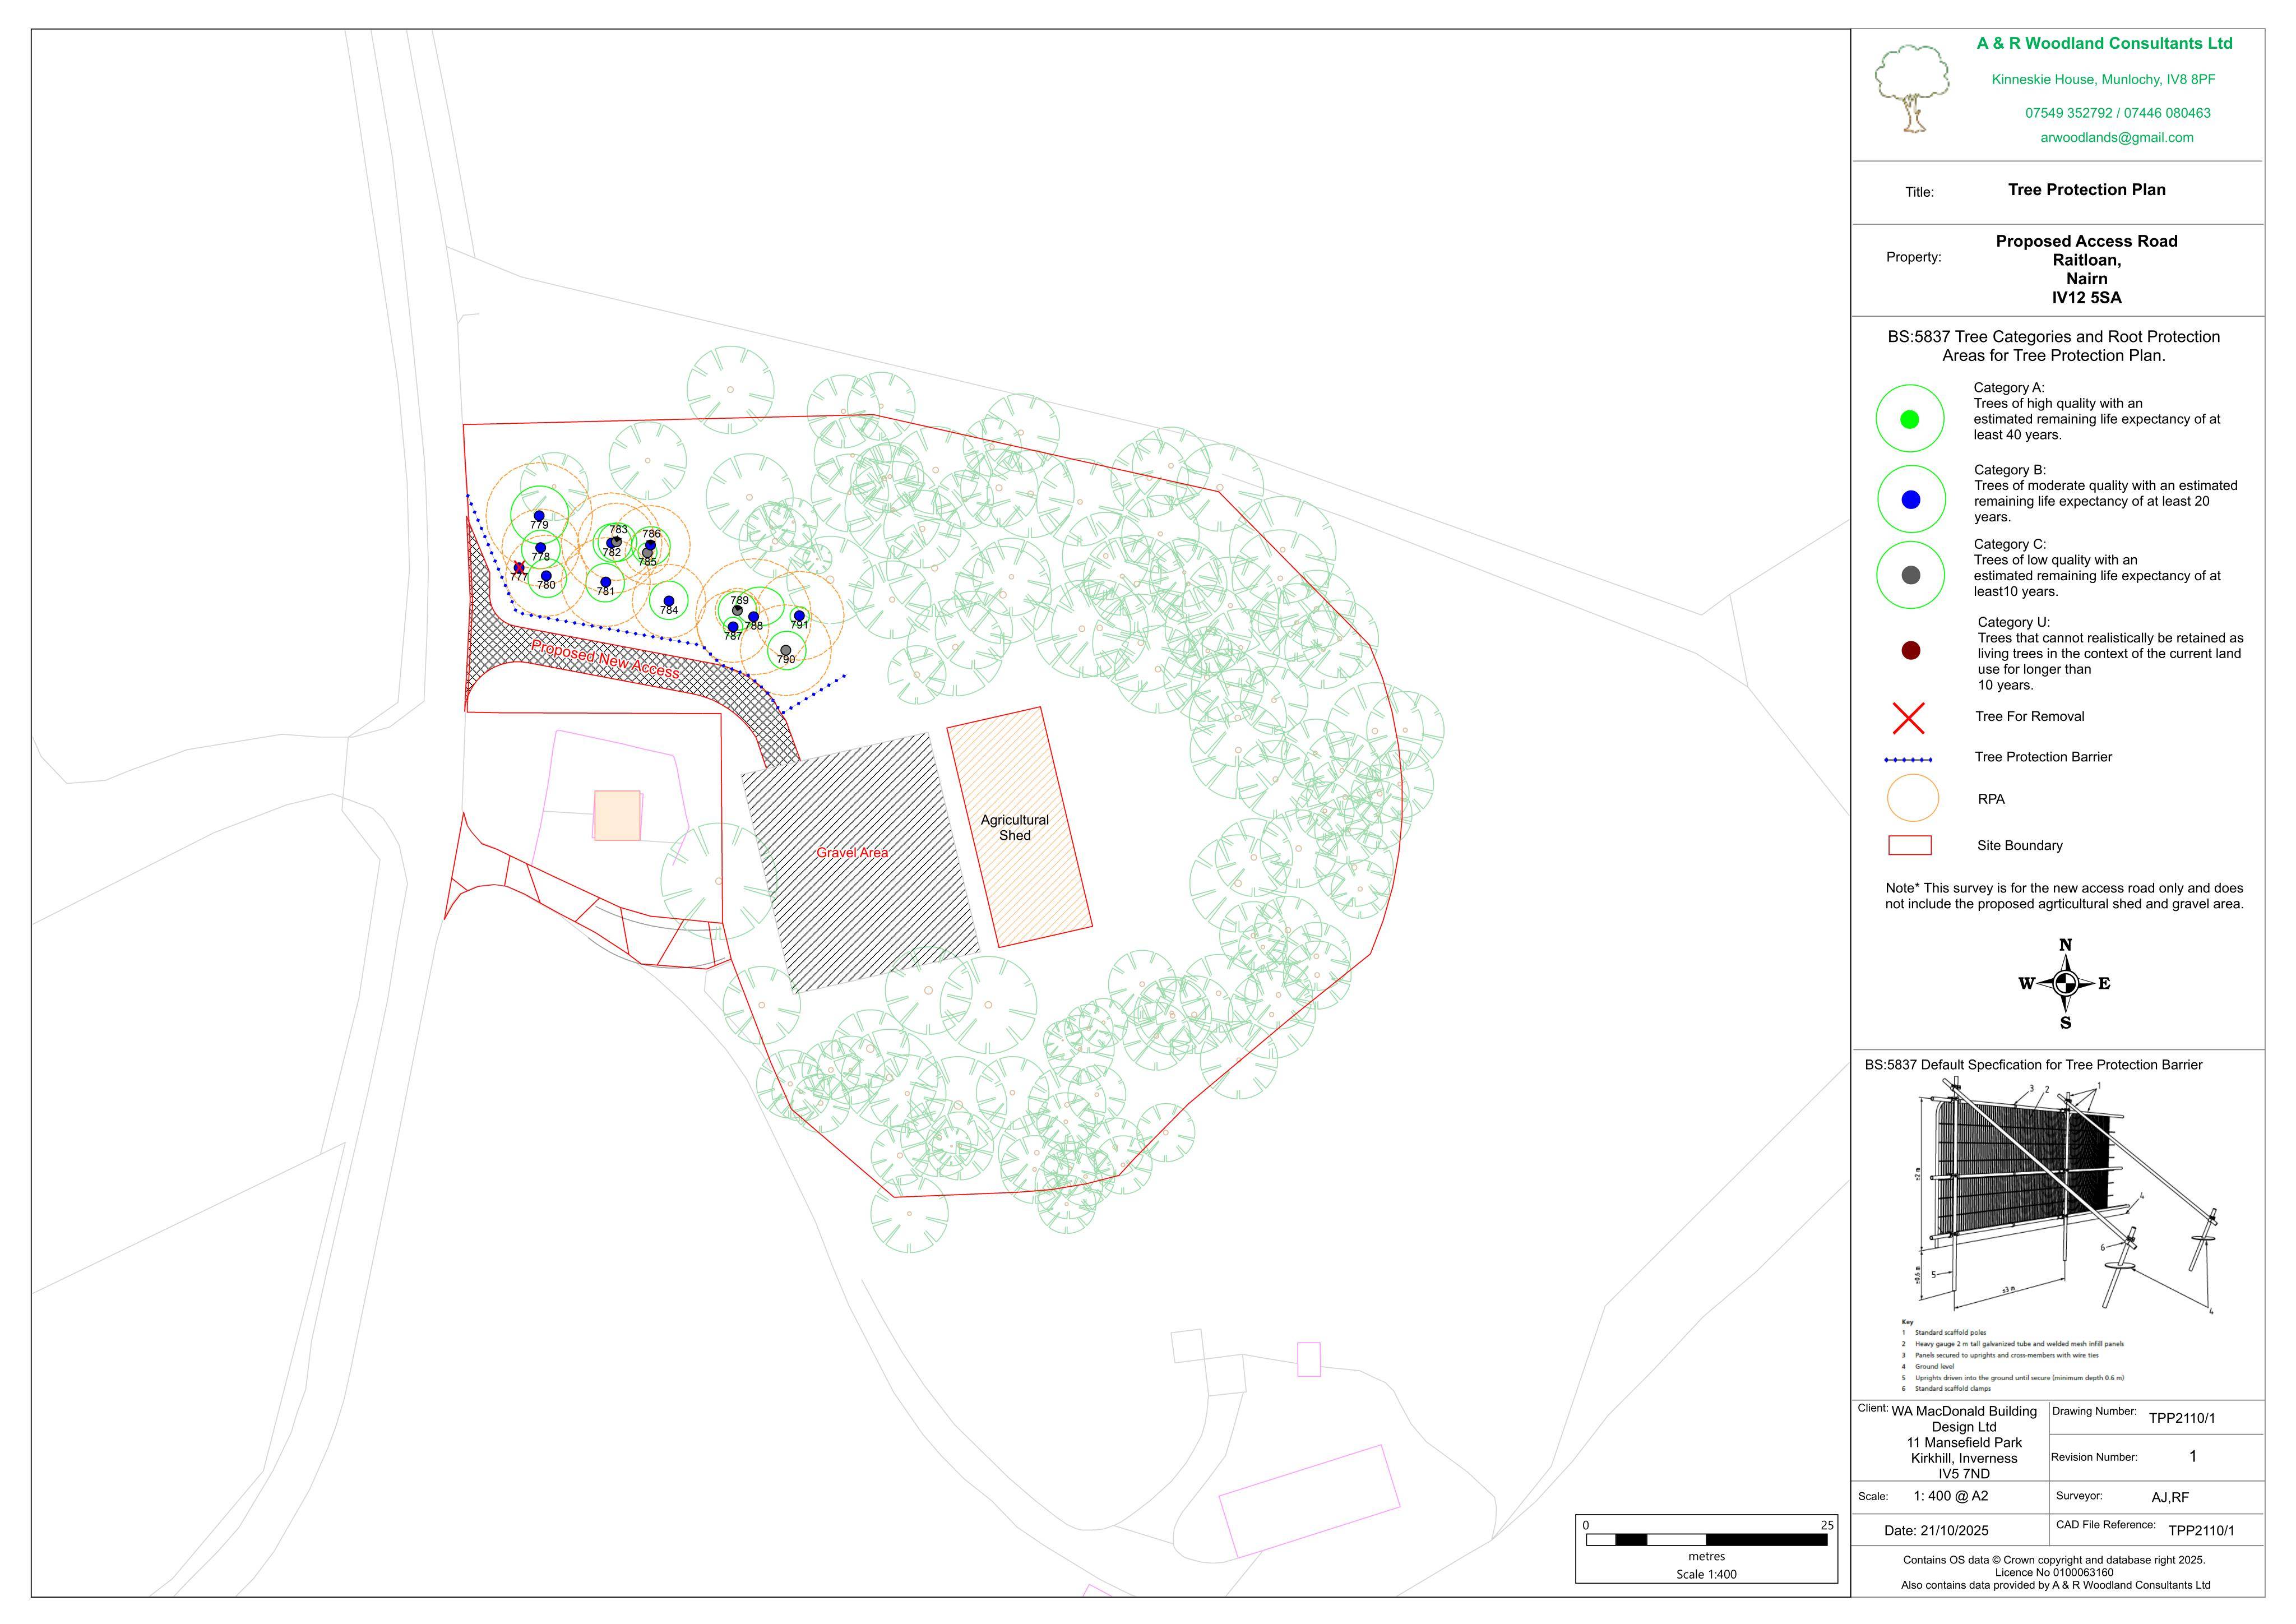Viewport: 2296px width, 1624px height.
Task: Click the tree 777 removal marker
Action: (519, 568)
